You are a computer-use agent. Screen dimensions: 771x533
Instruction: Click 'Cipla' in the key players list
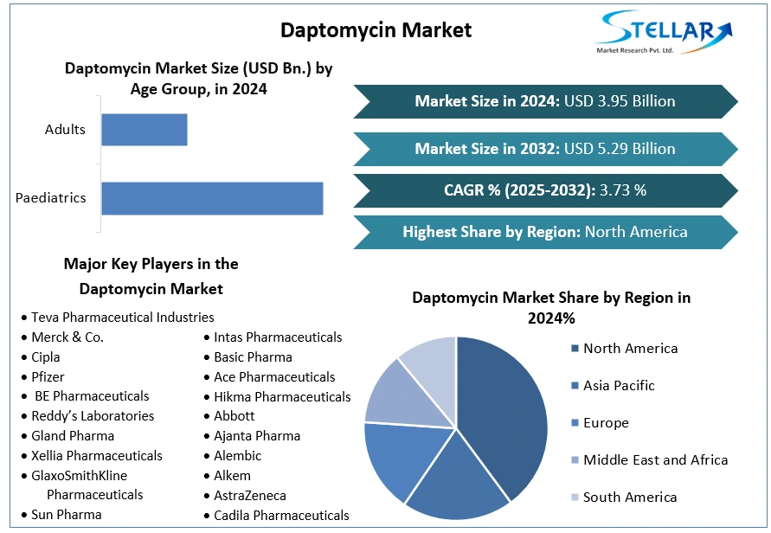pyautogui.click(x=46, y=357)
